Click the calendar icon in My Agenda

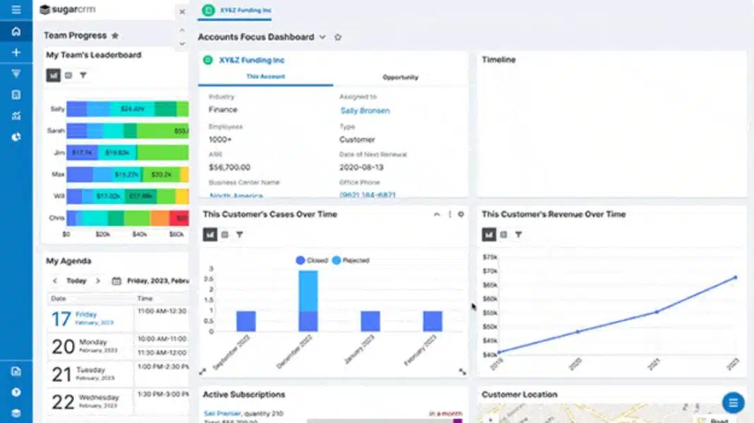[116, 281]
